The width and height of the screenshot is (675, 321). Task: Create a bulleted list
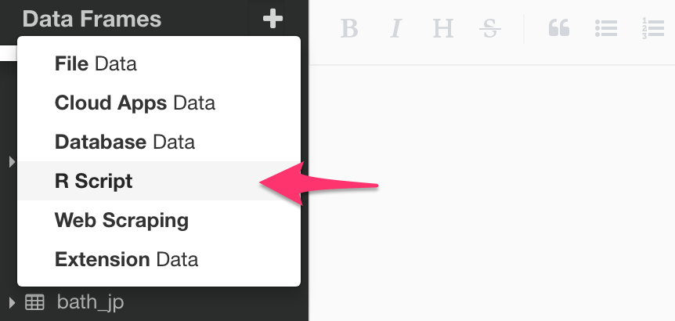point(605,29)
